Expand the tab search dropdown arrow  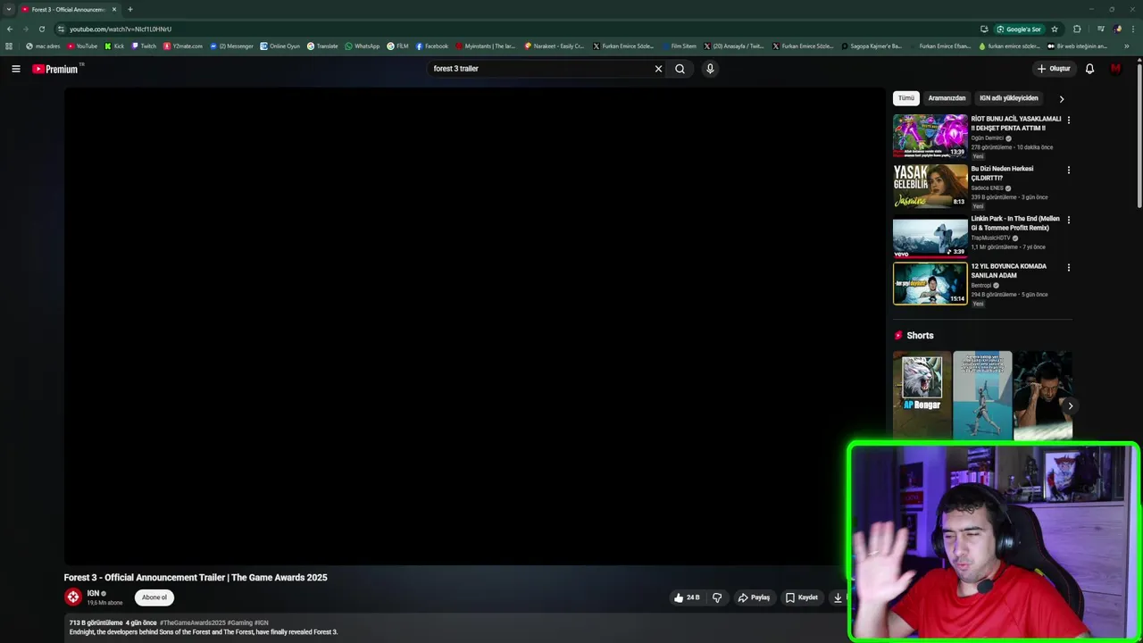click(x=9, y=9)
